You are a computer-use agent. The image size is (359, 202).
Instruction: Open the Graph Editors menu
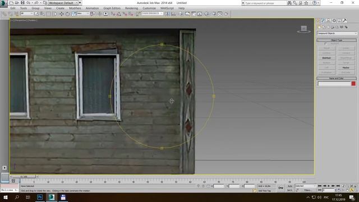click(x=112, y=8)
